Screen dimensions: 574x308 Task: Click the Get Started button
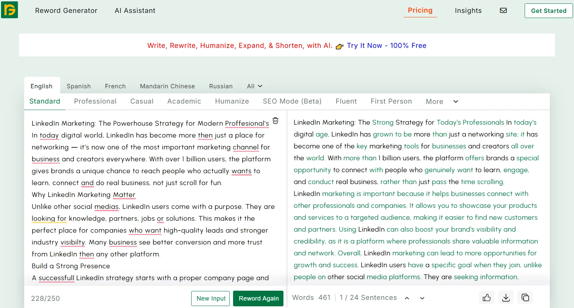coord(548,11)
